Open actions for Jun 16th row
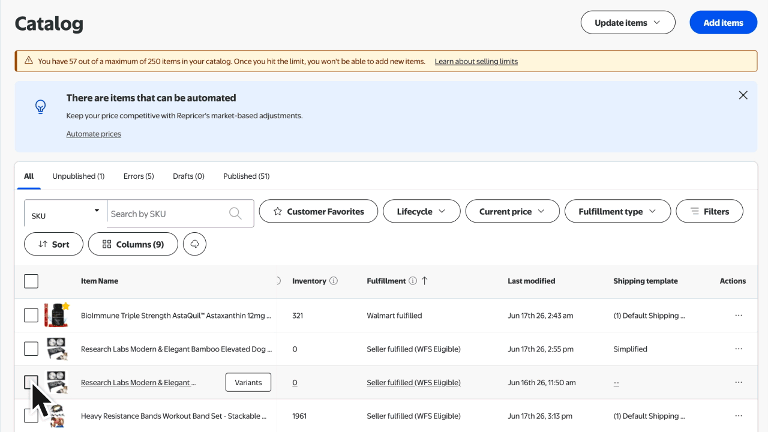Screen dimensions: 768x432 click(x=739, y=383)
